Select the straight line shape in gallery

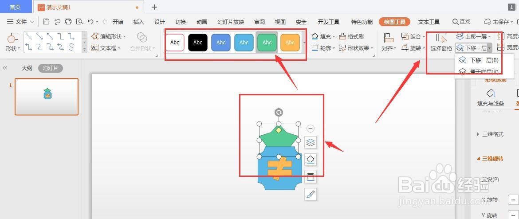pos(29,36)
